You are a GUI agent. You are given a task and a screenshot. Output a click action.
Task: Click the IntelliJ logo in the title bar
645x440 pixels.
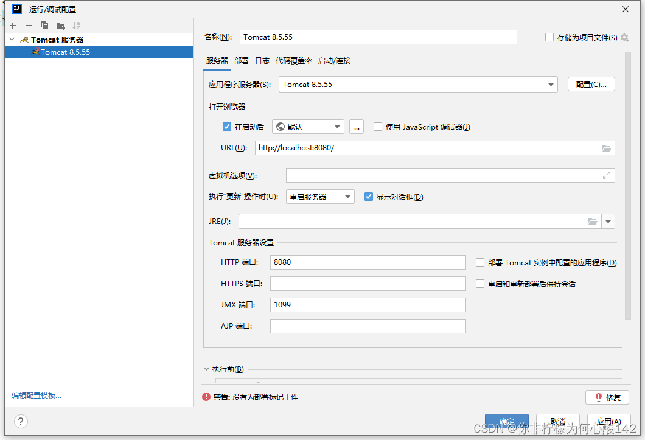pos(17,9)
